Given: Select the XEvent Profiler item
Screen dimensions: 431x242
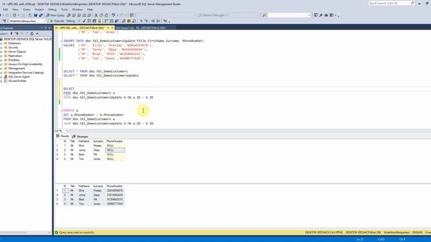Looking at the screenshot, I should point(17,81).
